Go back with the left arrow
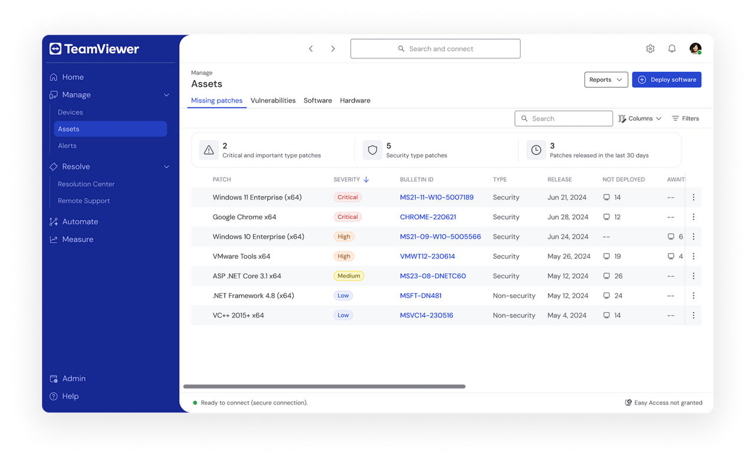The height and width of the screenshot is (462, 755). [311, 49]
